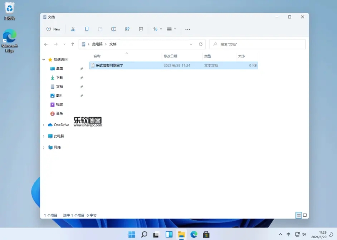This screenshot has width=337, height=240.
Task: Refresh the current folder view
Action: (x=200, y=44)
